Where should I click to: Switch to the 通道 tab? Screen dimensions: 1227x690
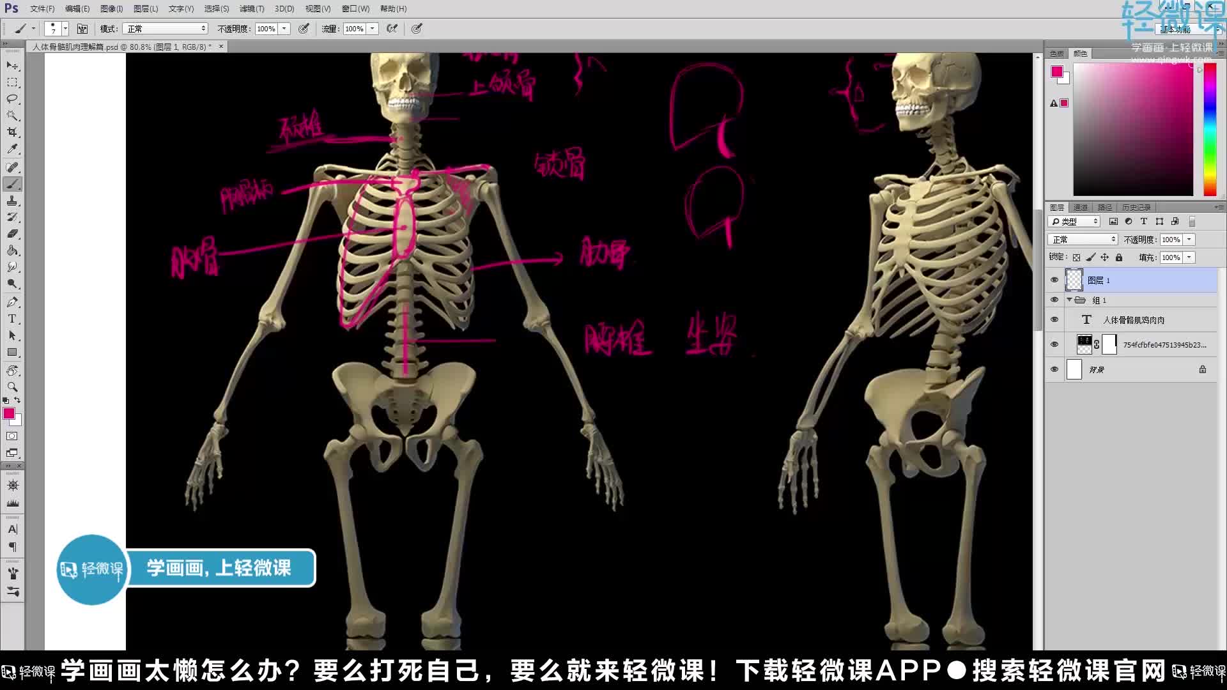1081,208
